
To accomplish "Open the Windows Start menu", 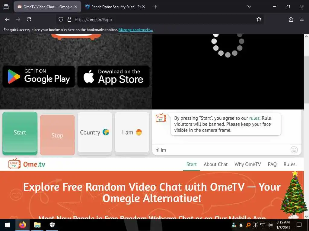I will [7, 225].
